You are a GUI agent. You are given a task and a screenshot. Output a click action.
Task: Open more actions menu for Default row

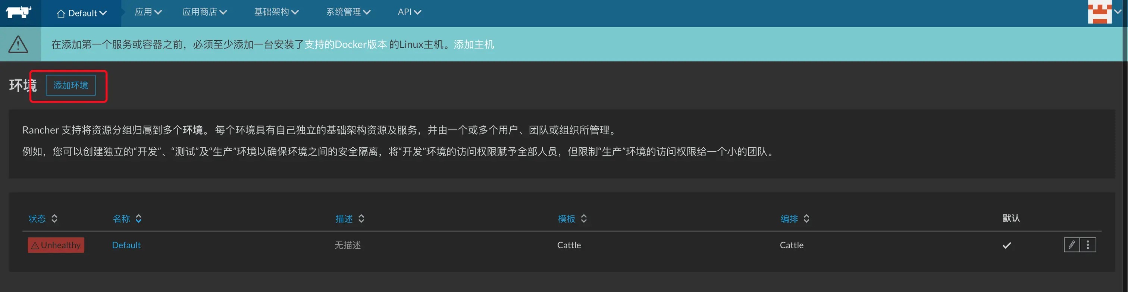click(x=1088, y=245)
